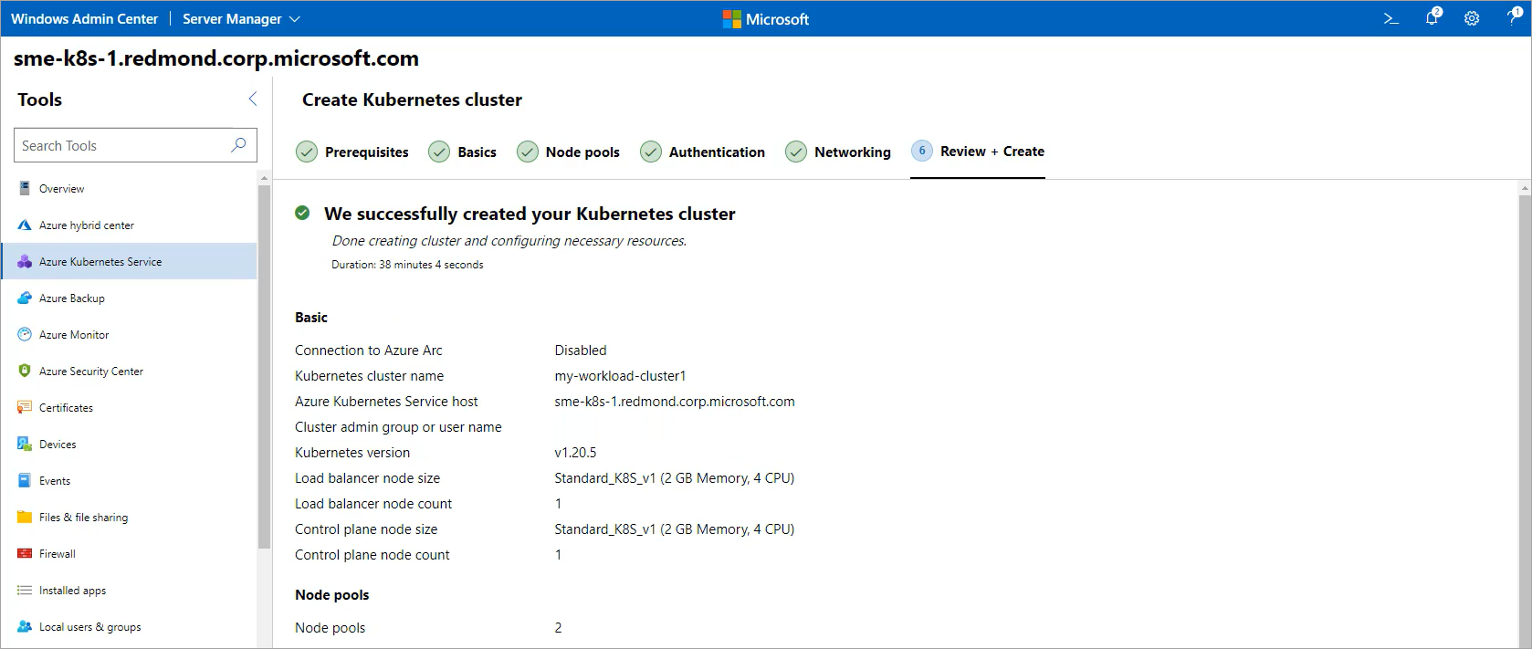This screenshot has height=649, width=1532.
Task: Go to the Basics step
Action: (x=463, y=152)
